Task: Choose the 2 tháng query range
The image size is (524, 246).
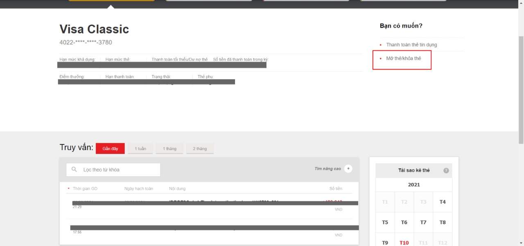Action: [x=200, y=148]
